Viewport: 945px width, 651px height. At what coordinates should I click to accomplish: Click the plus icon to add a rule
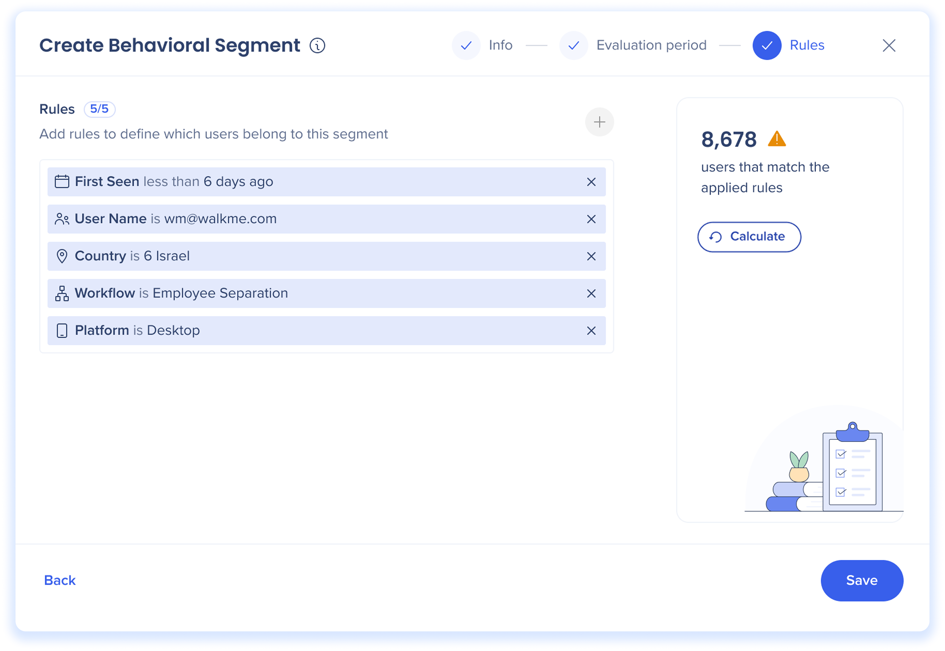coord(599,122)
